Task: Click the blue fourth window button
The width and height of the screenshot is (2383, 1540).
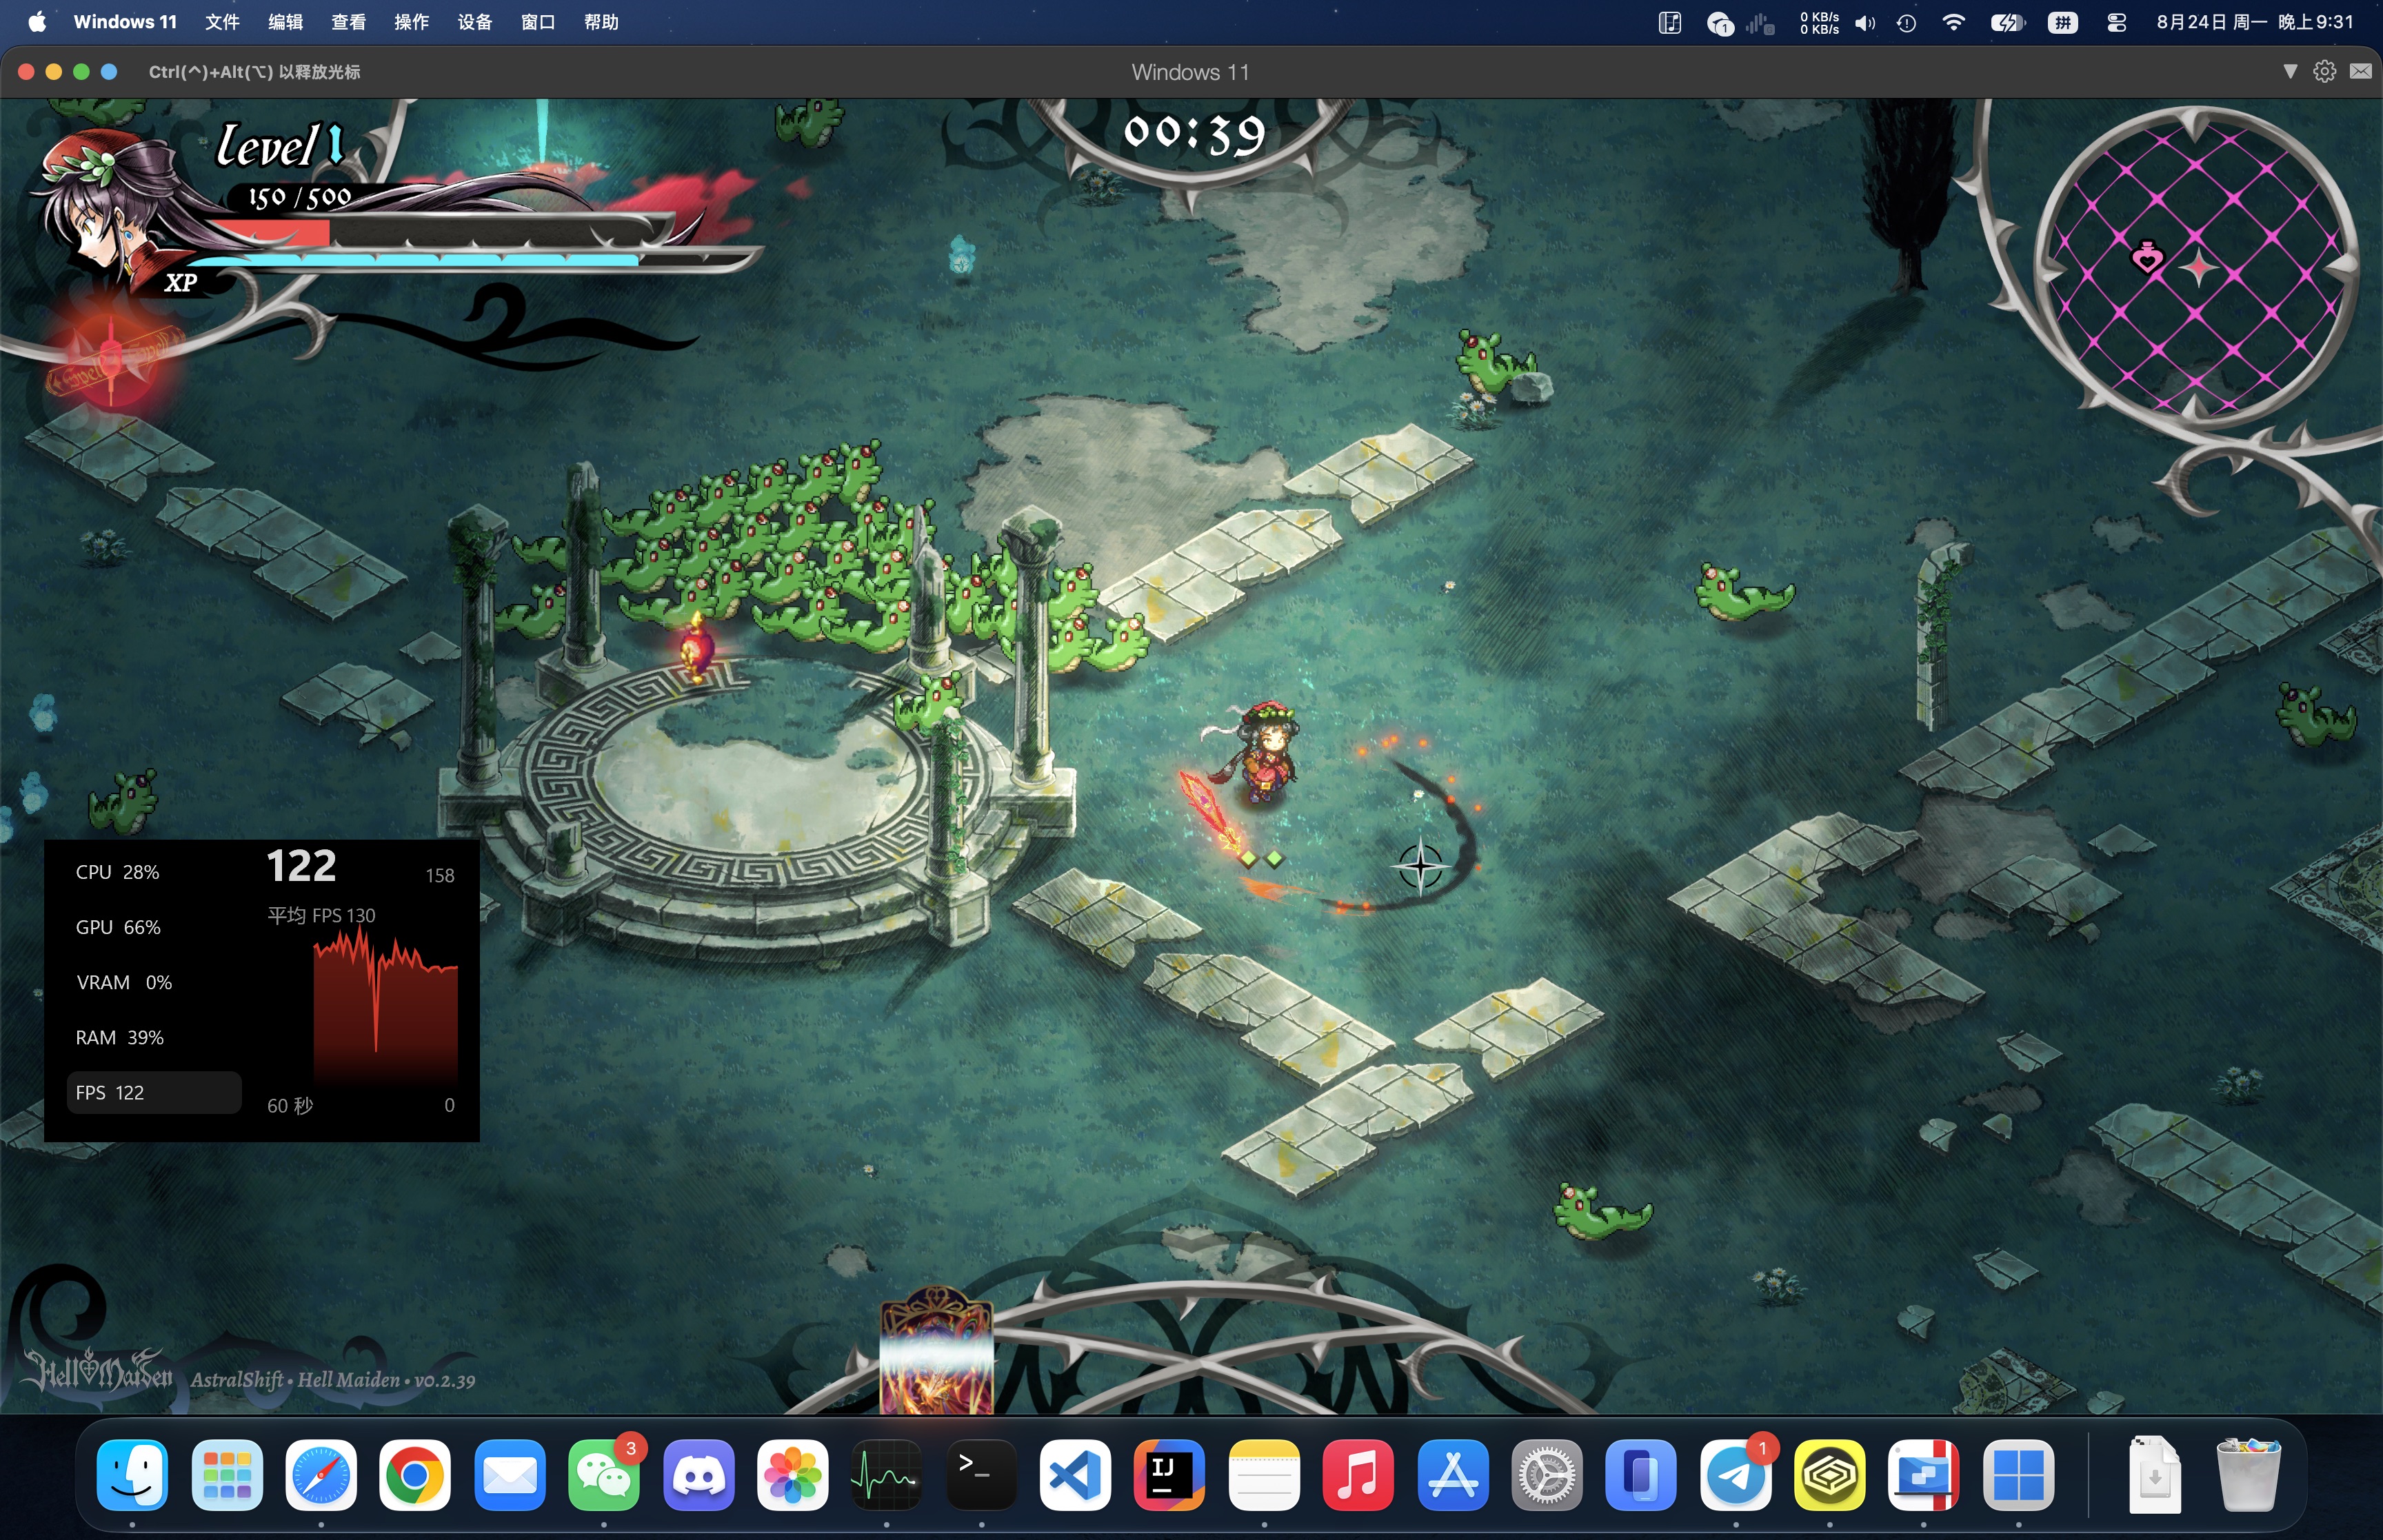Action: tap(109, 71)
